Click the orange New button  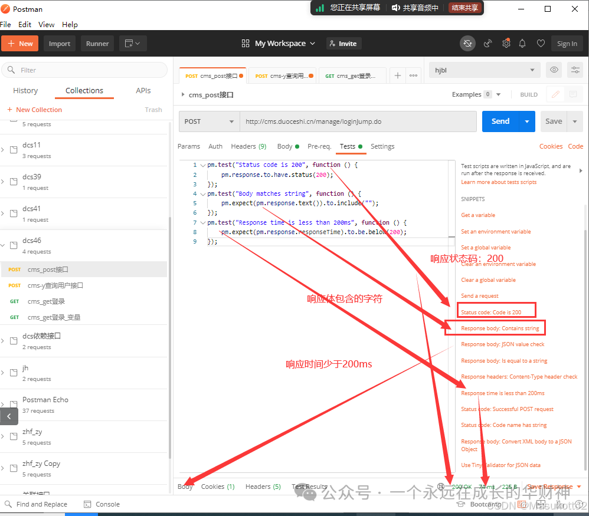(x=20, y=44)
